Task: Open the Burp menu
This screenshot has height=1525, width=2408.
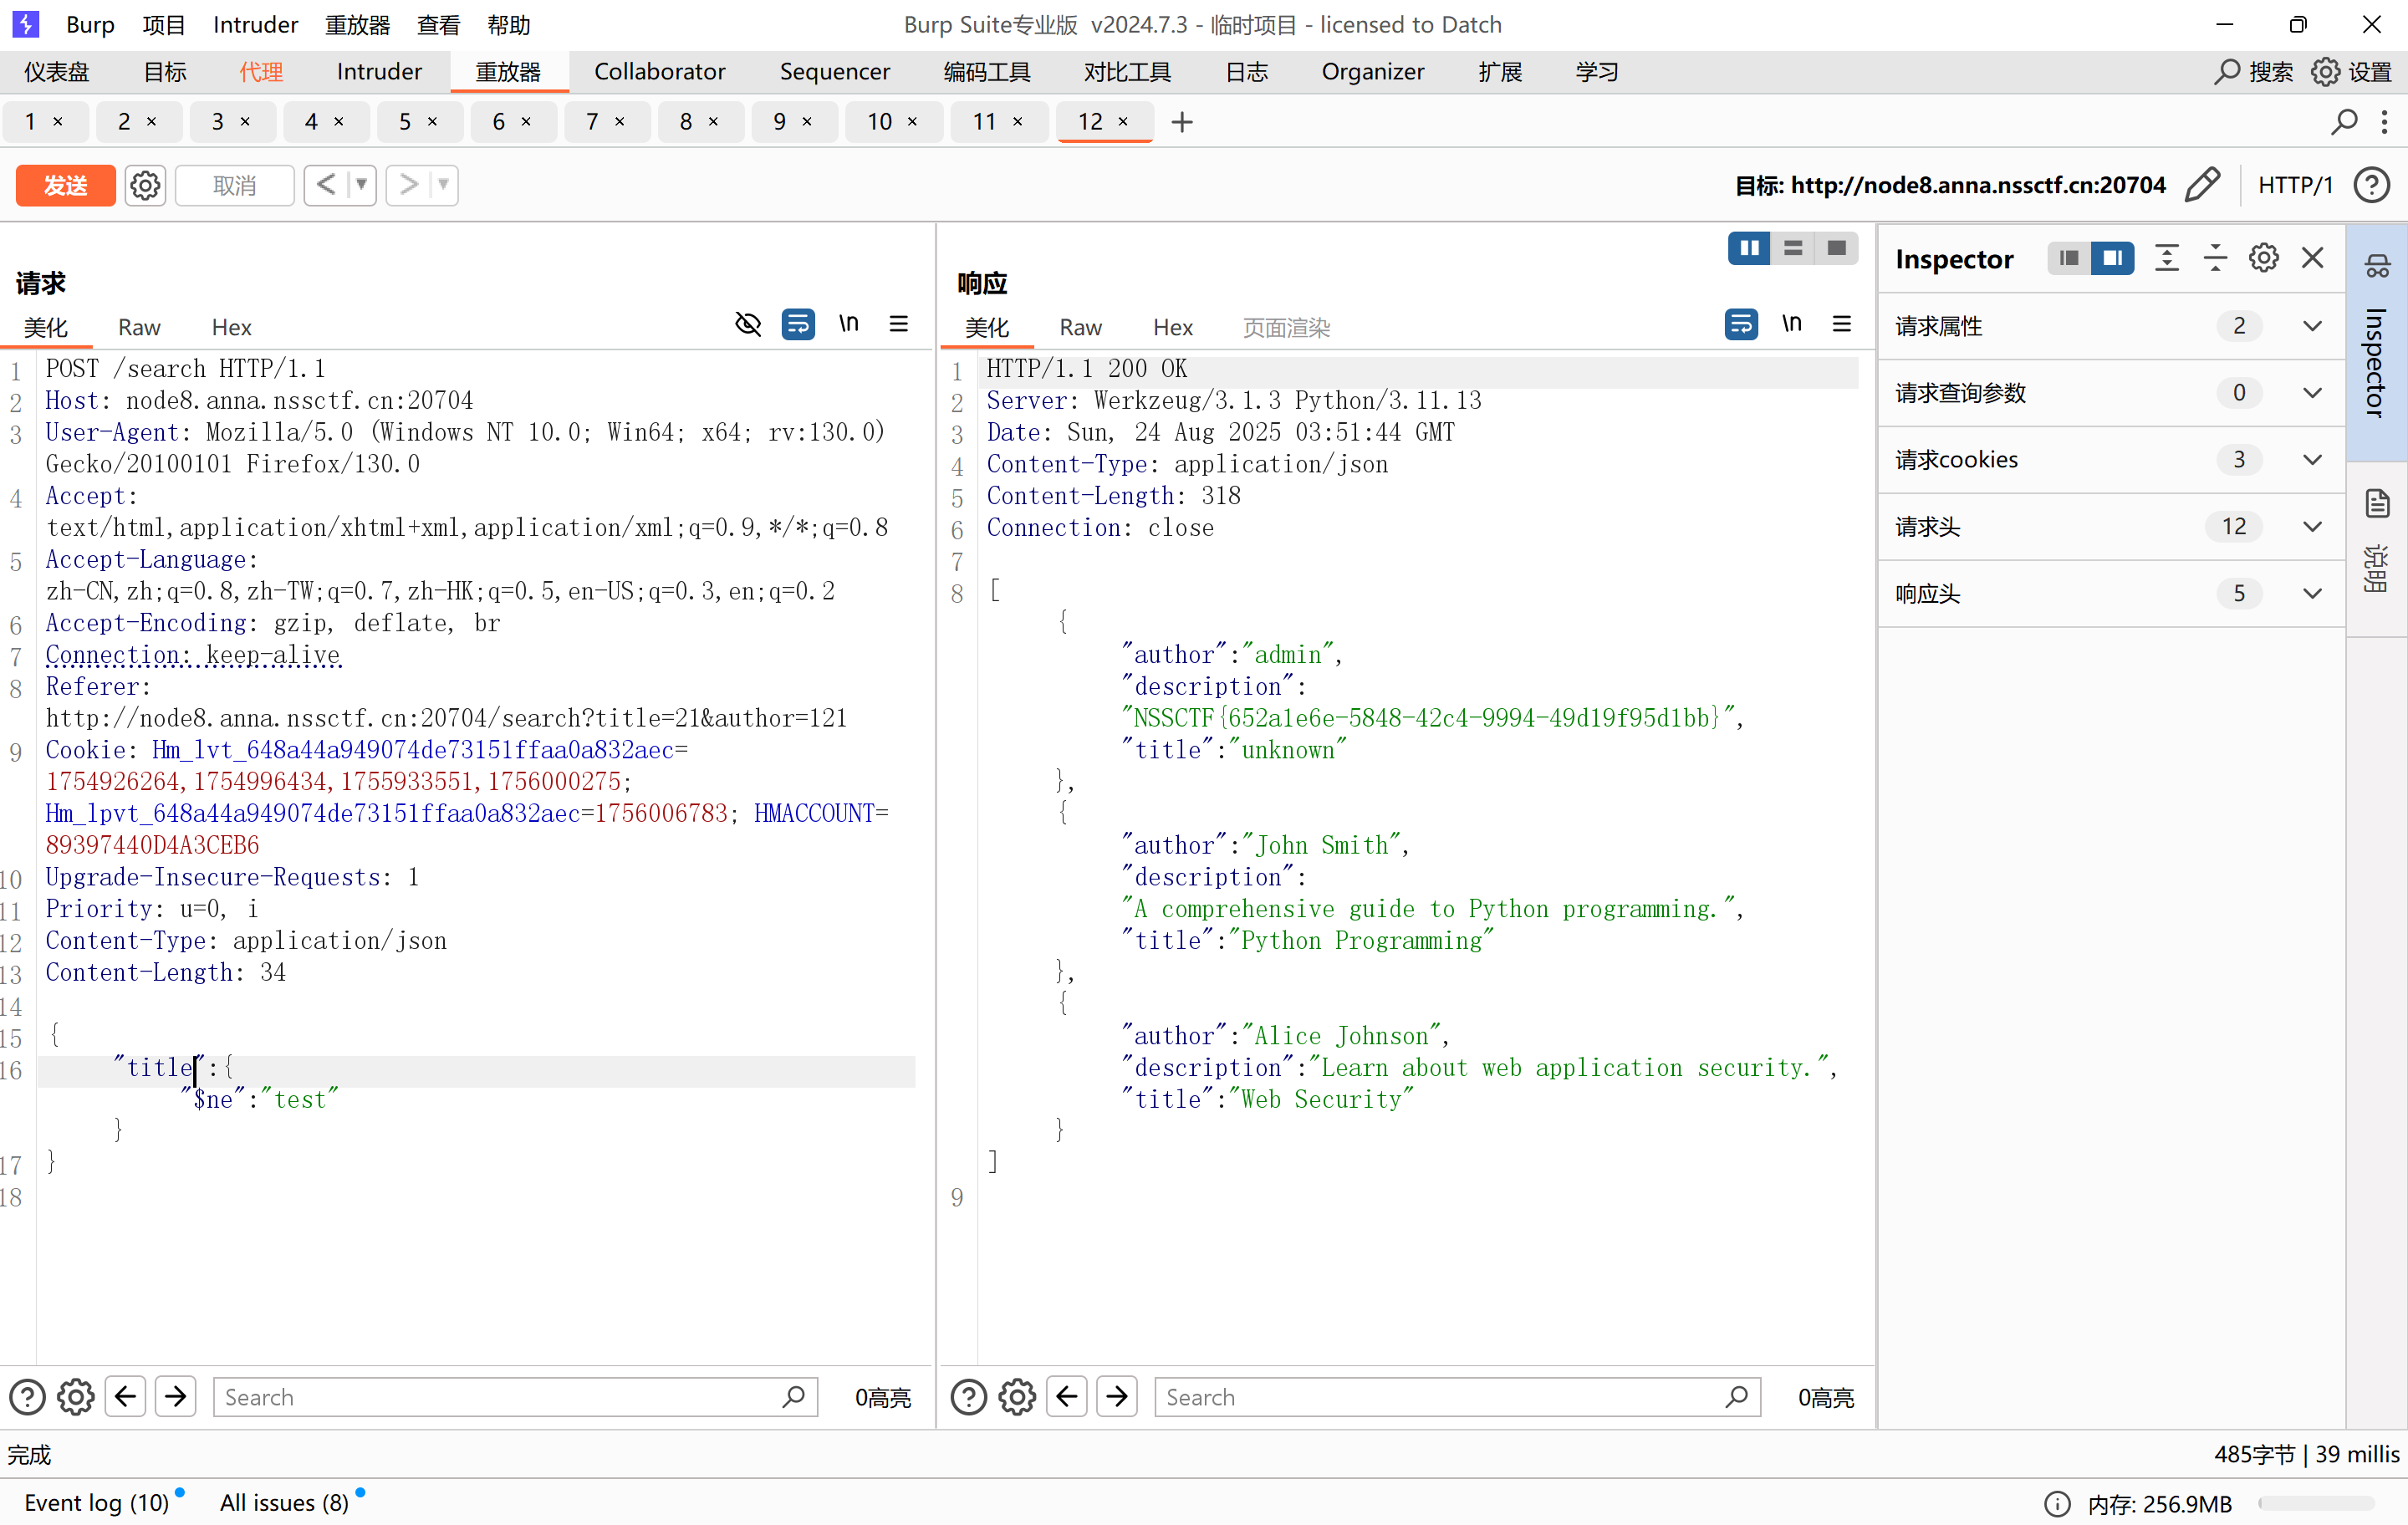Action: click(90, 24)
